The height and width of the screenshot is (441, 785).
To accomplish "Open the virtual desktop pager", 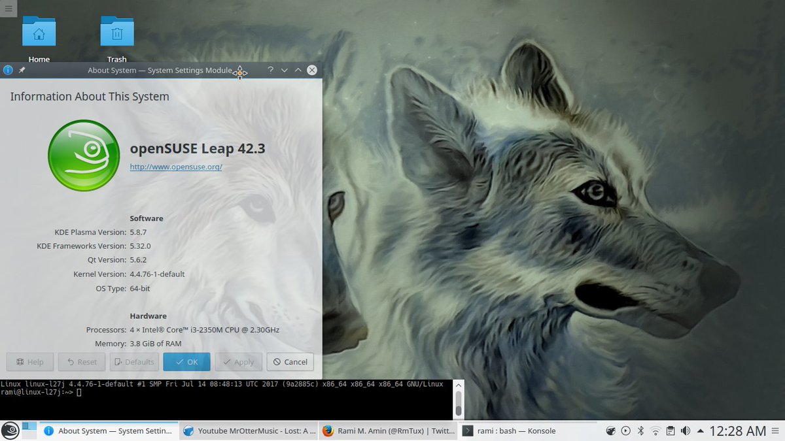I will coord(29,431).
